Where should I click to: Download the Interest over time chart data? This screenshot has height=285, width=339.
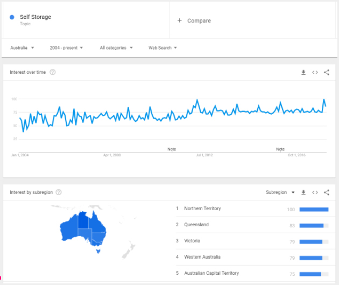tap(303, 72)
